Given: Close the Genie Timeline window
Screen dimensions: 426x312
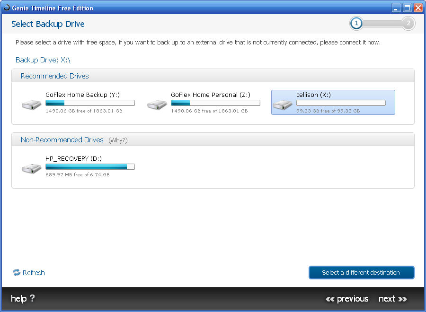Looking at the screenshot, I should tap(418, 8).
